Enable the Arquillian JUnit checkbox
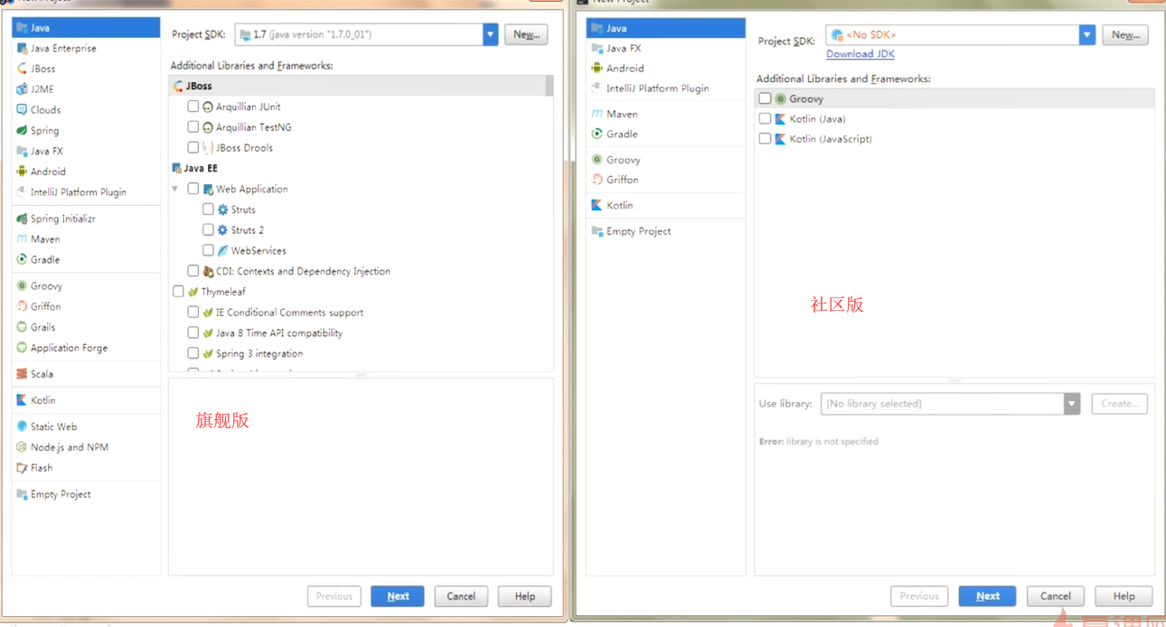 (x=193, y=107)
